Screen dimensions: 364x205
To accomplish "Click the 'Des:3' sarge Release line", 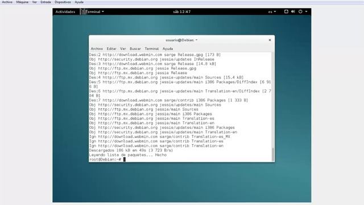I will [152, 64].
